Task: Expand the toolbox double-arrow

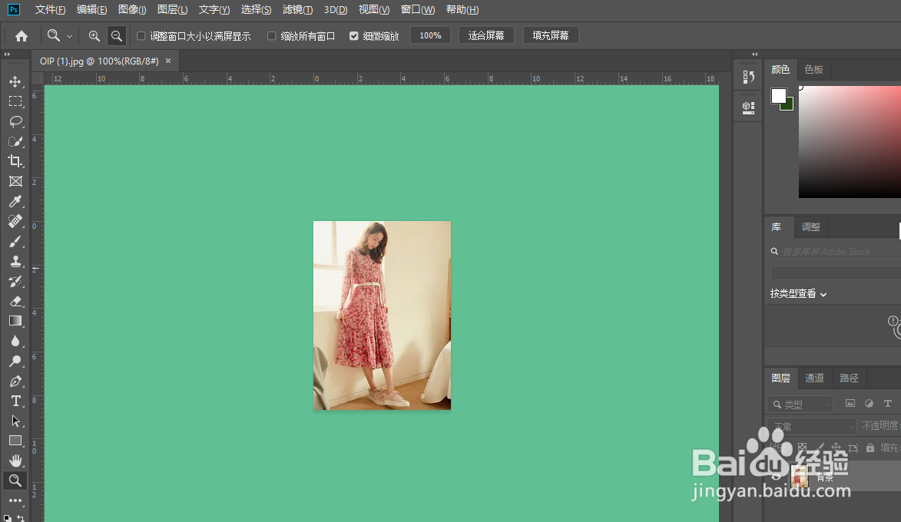Action: (7, 54)
